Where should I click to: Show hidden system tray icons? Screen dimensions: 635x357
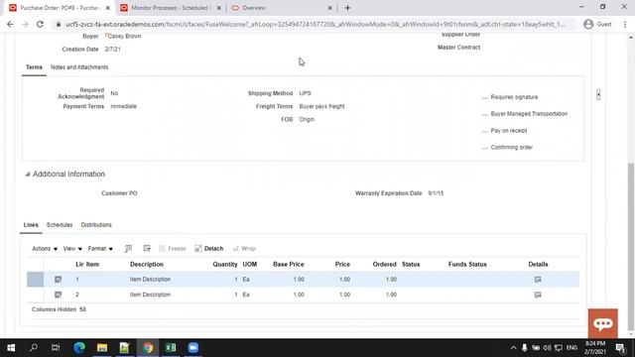(x=513, y=348)
